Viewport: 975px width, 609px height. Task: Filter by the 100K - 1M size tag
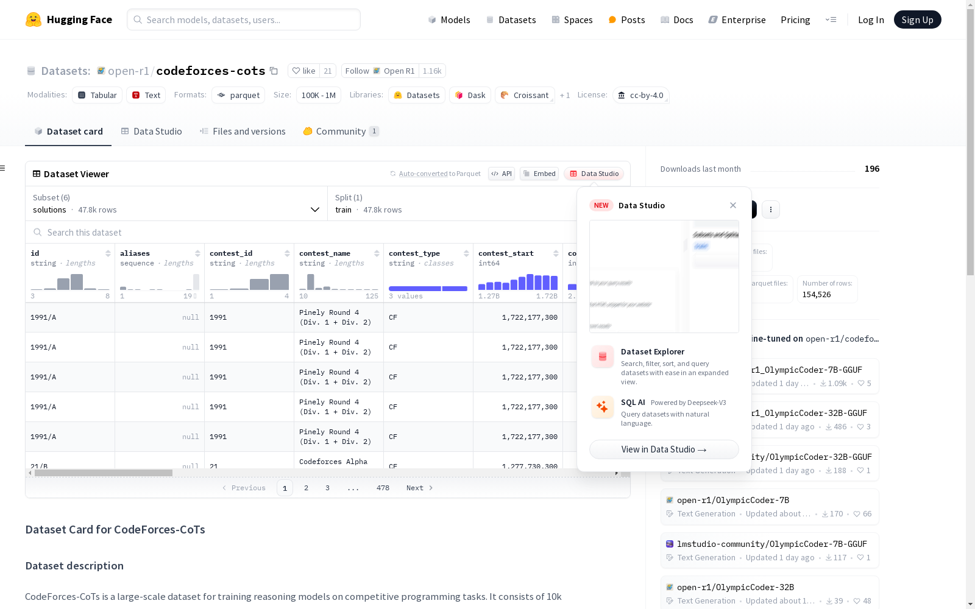[x=319, y=95]
